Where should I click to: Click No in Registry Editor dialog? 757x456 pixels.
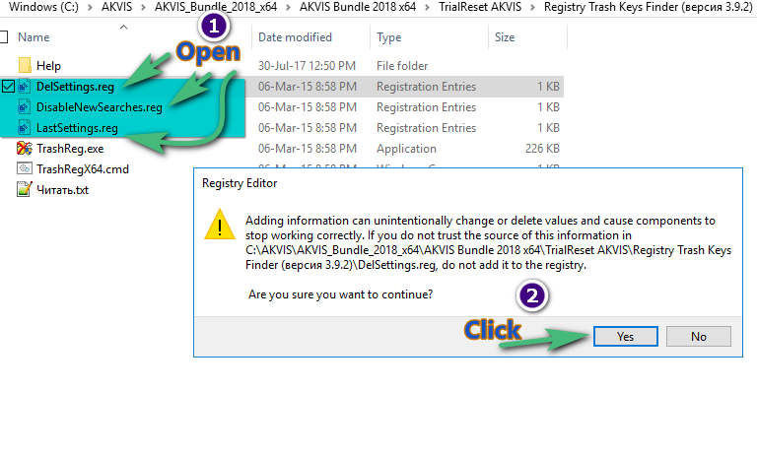click(x=698, y=336)
